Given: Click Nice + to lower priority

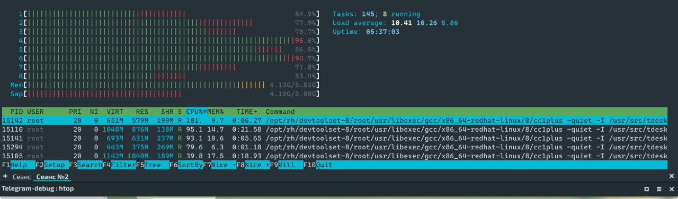Looking at the screenshot, I should click(x=257, y=165).
